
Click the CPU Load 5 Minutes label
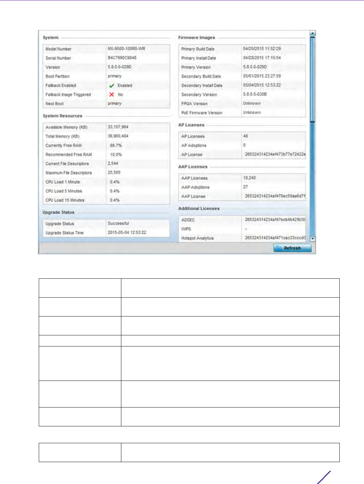[x=64, y=191]
